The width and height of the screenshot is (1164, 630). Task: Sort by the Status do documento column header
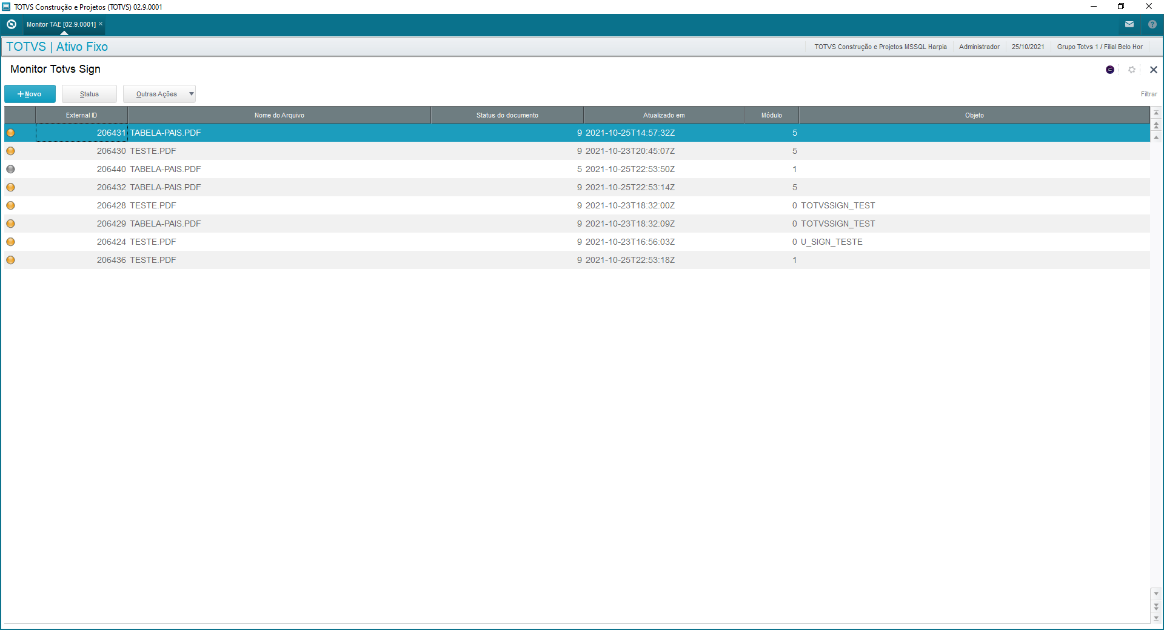(507, 115)
